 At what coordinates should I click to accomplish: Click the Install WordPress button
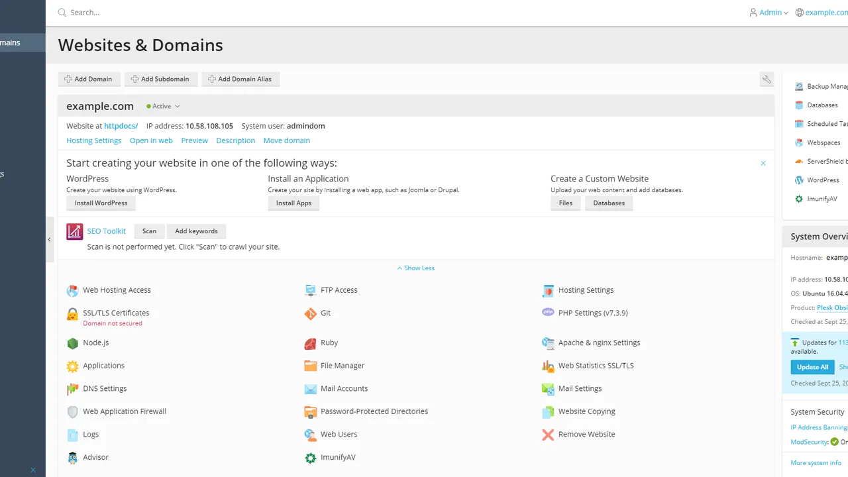[x=101, y=203]
